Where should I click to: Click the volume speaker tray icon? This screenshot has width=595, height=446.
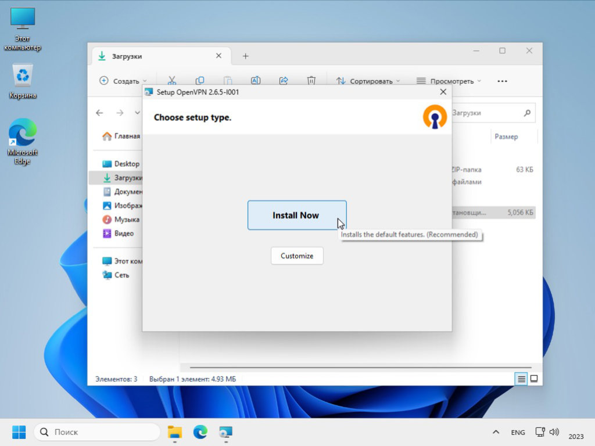coord(554,432)
